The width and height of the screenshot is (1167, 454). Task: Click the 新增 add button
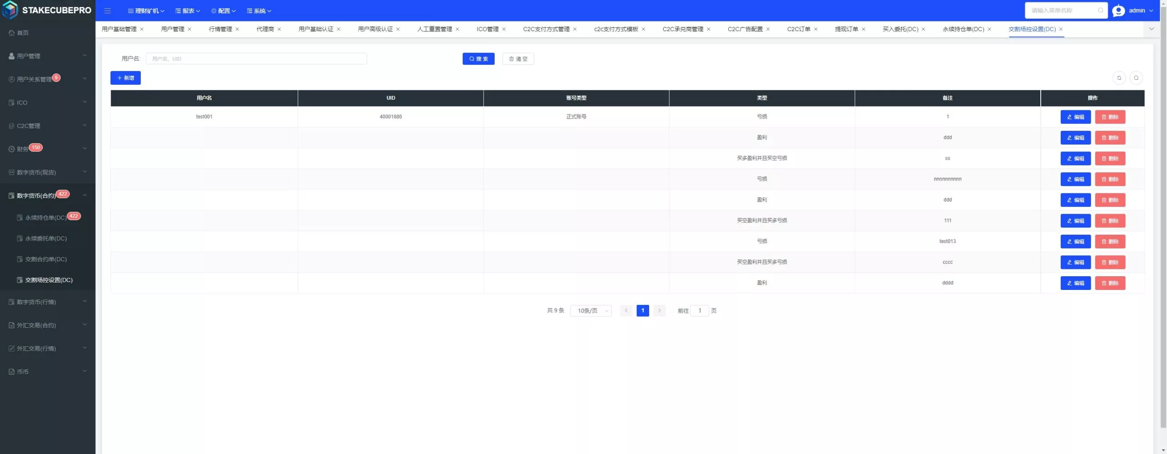point(125,78)
